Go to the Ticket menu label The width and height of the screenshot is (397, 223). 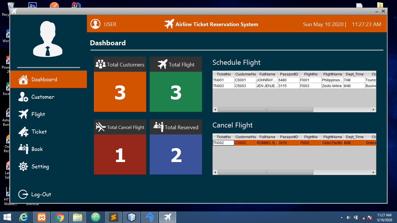39,132
